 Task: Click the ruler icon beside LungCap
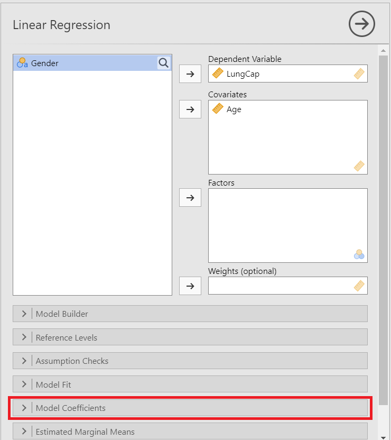pyautogui.click(x=218, y=74)
